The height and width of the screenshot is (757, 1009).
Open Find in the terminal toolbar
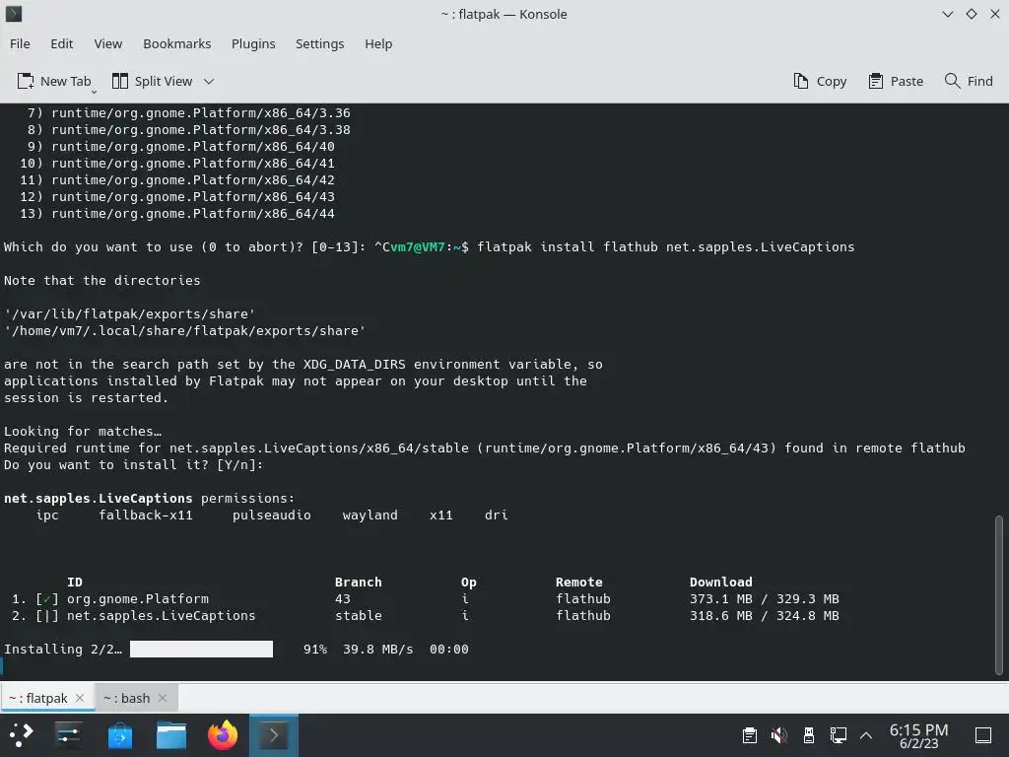pos(969,81)
